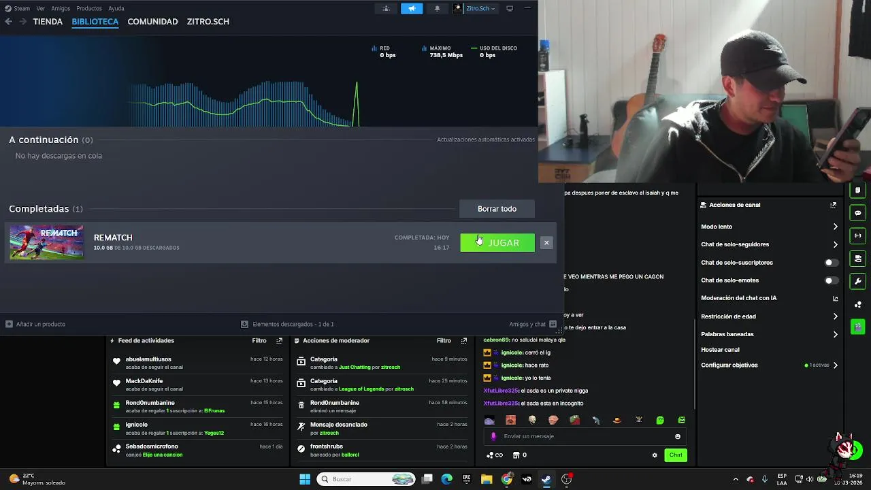Open Amigos y chat

[533, 324]
